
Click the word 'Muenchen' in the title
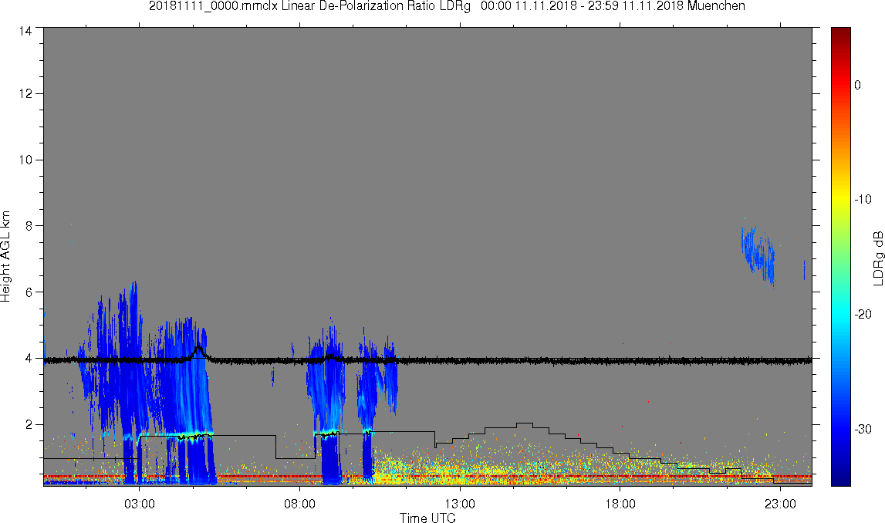coord(716,6)
